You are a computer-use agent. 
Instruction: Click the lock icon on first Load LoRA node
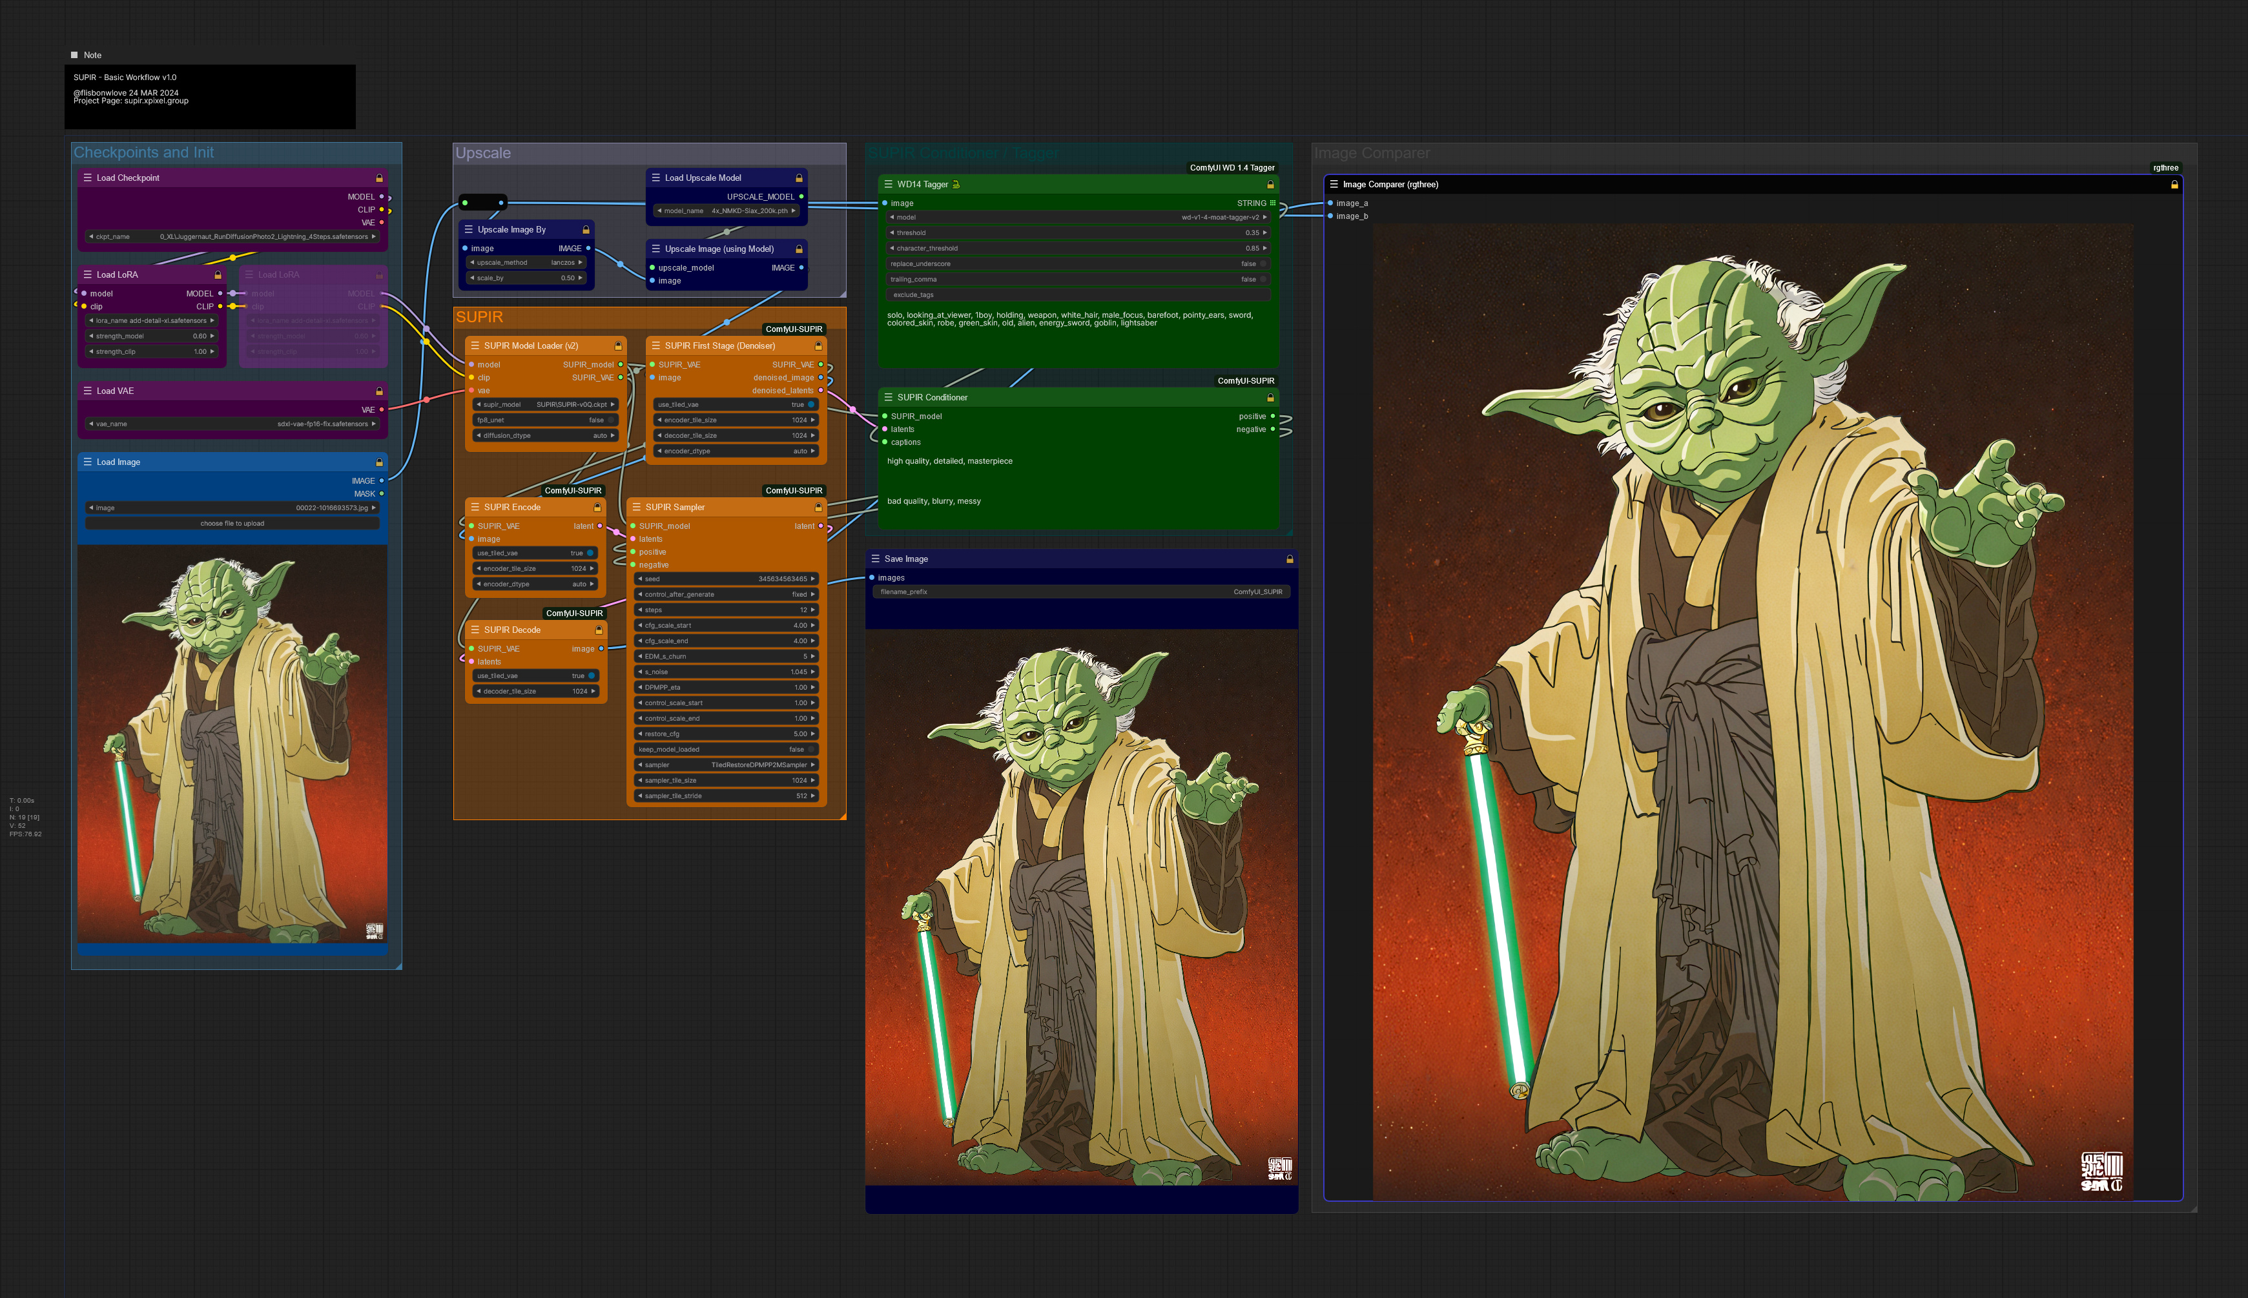218,274
